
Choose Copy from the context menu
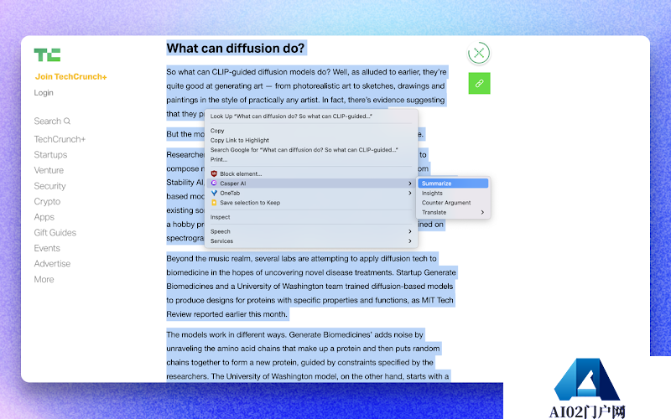click(311, 131)
